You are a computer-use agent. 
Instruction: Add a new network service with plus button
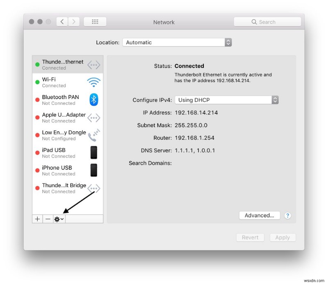click(37, 219)
